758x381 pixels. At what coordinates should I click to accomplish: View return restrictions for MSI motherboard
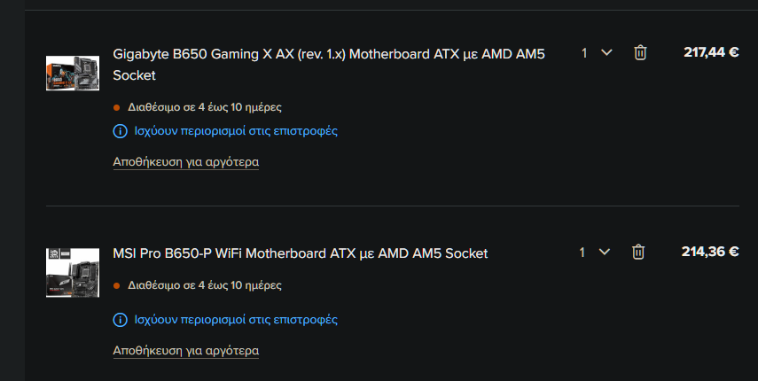[236, 320]
